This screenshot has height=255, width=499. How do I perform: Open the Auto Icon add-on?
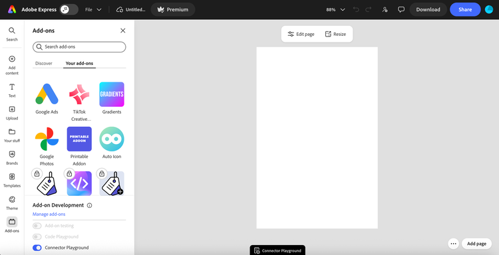click(112, 139)
